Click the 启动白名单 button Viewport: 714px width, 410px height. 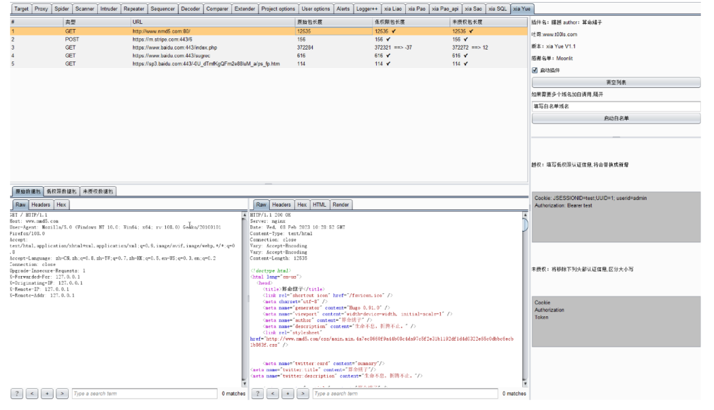(x=616, y=118)
